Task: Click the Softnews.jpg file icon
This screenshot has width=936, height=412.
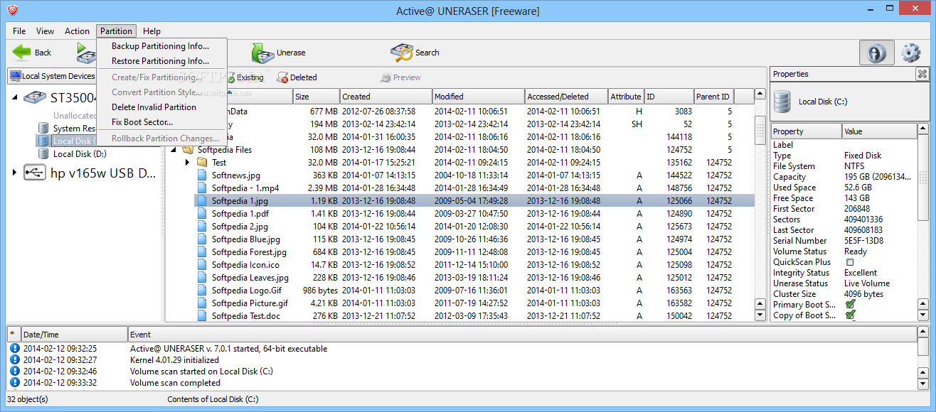Action: 202,175
